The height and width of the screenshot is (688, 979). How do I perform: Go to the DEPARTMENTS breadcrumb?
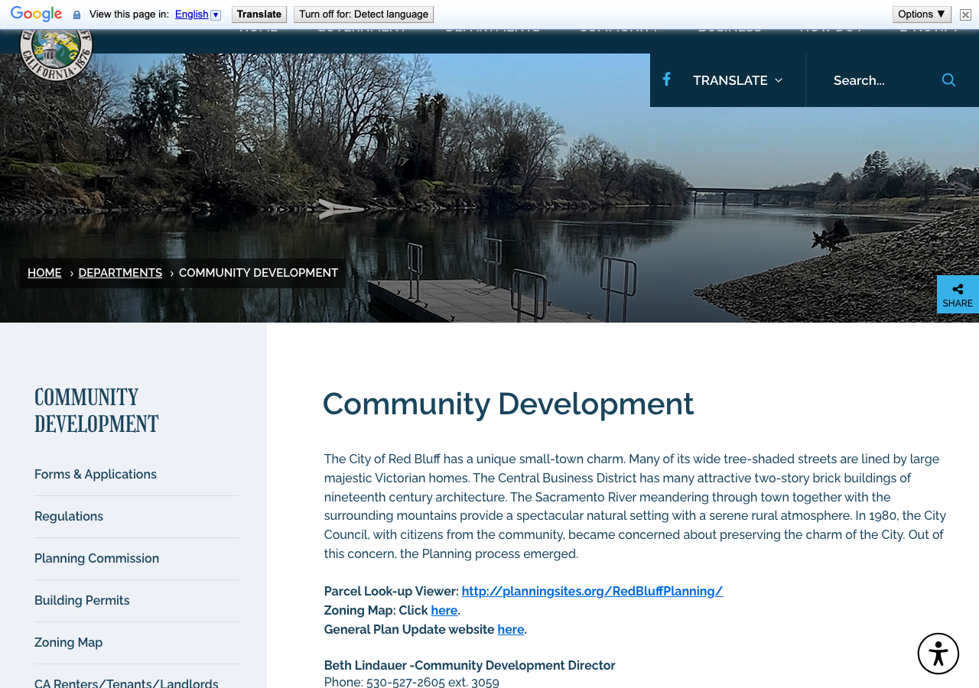coord(120,273)
